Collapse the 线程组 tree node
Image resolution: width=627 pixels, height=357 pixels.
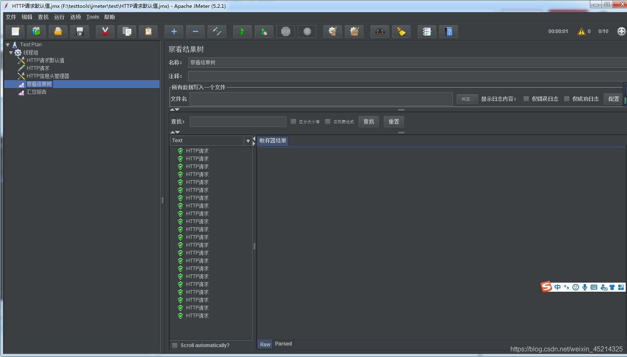pos(11,52)
